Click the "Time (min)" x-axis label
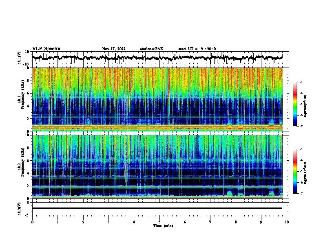This screenshot has height=249, width=323. click(163, 226)
